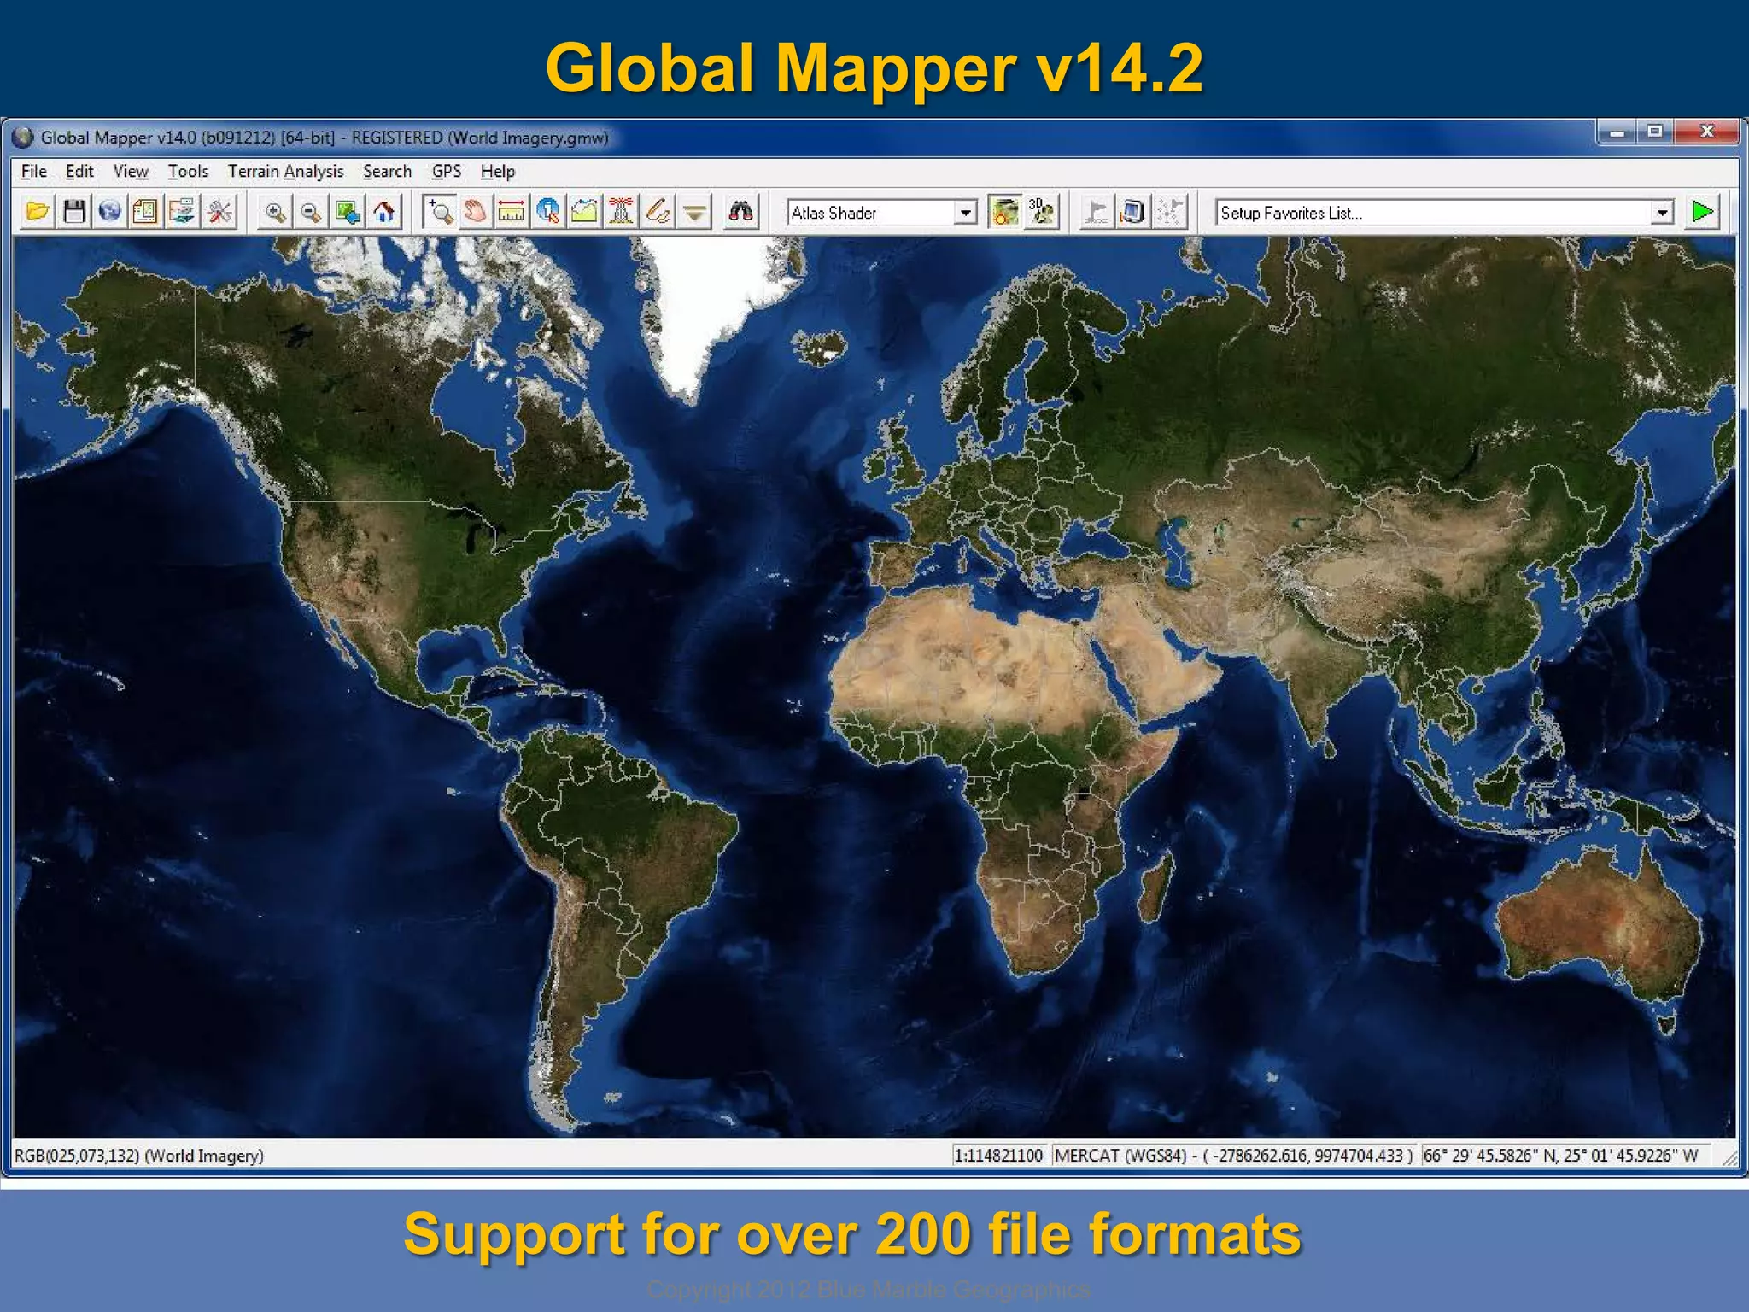Select the Measure ruler tool
Screen dimensions: 1749x1312
point(512,212)
